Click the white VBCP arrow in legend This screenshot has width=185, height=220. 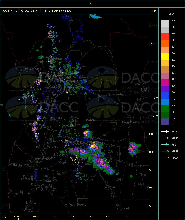click(165, 131)
